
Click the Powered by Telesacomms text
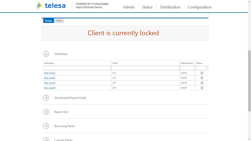pos(92,4)
